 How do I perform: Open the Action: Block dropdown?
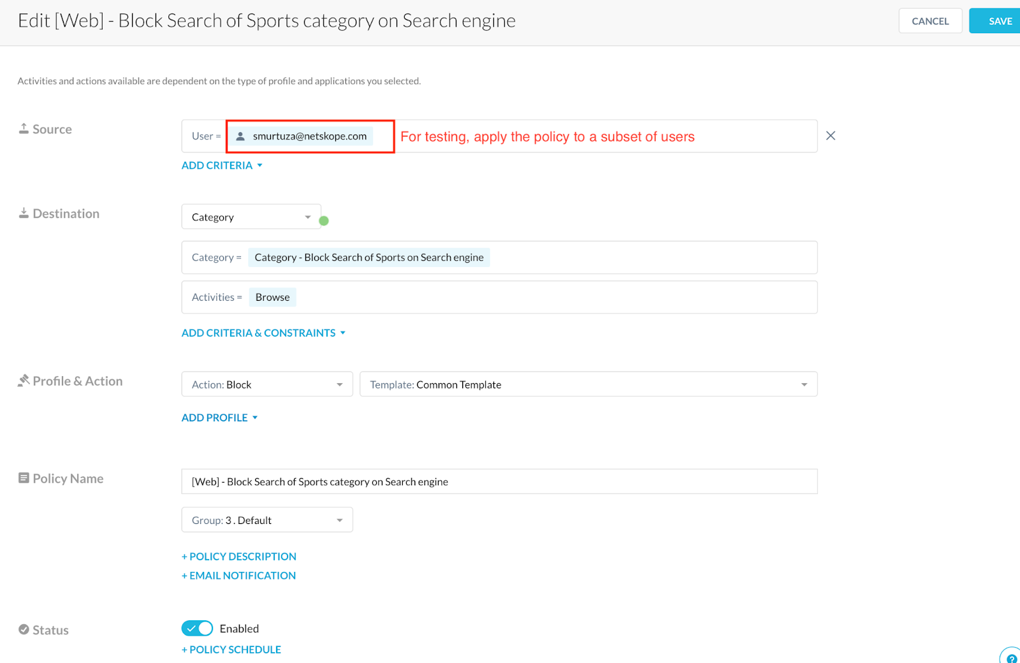267,384
